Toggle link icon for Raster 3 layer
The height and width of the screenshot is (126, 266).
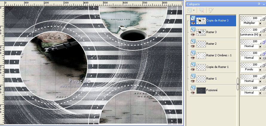[x=264, y=30]
